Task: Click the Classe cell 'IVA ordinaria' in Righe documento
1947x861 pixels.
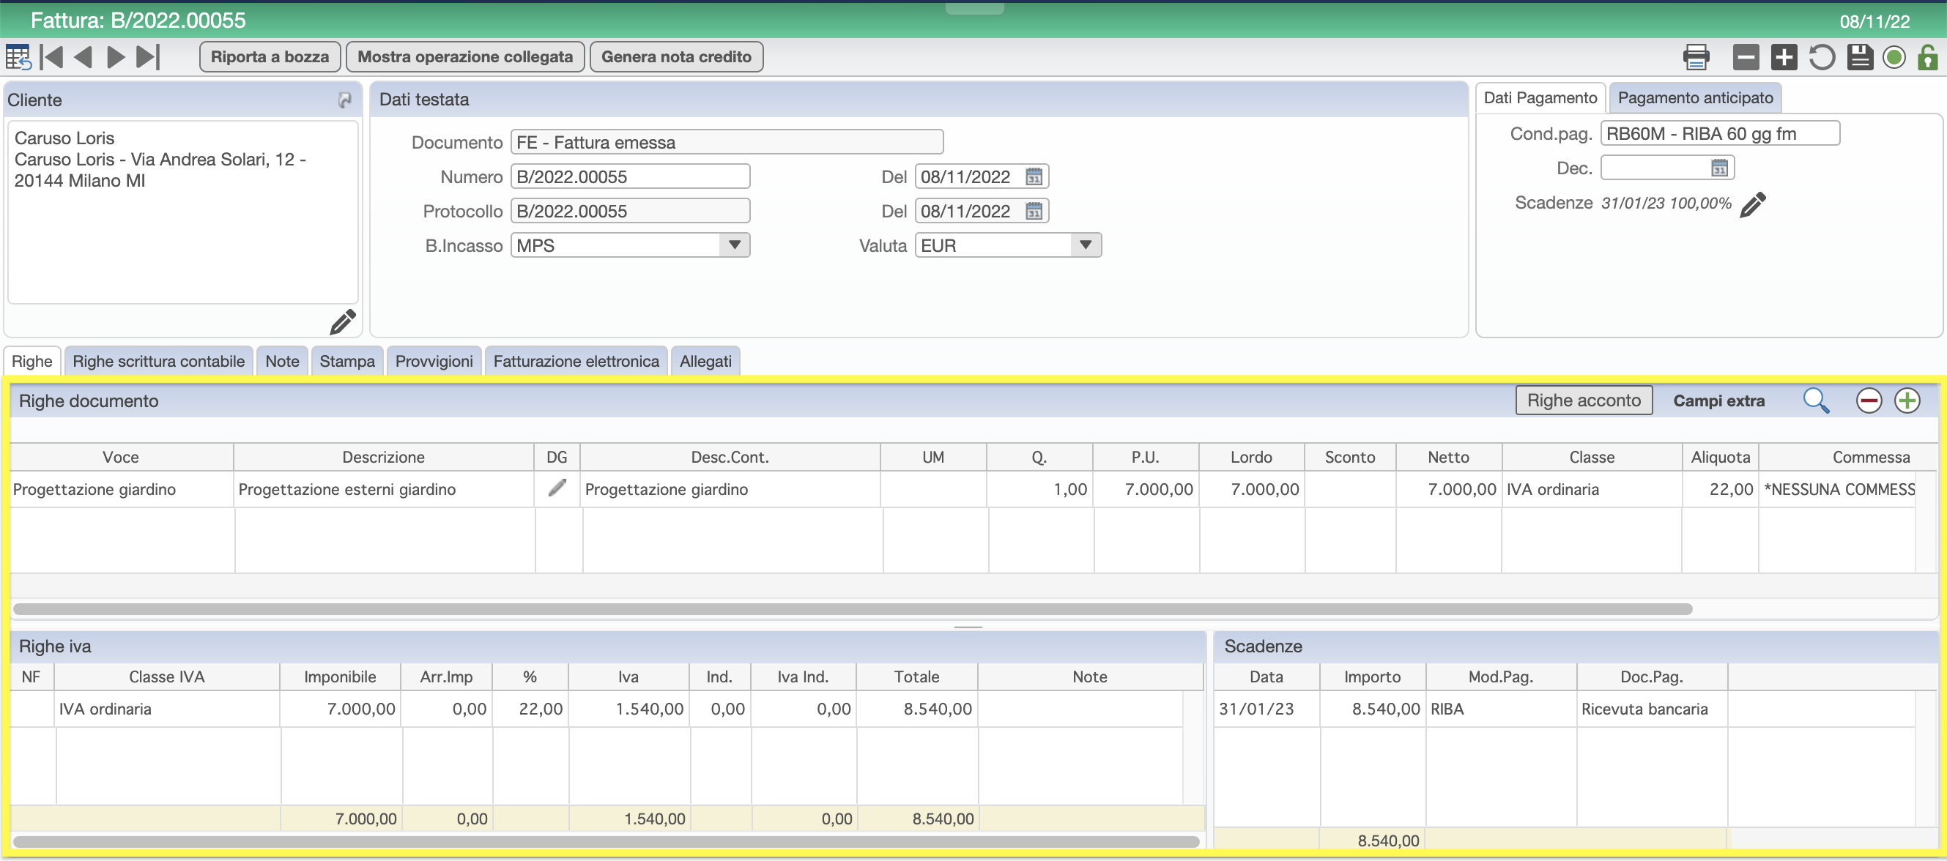Action: click(x=1592, y=489)
